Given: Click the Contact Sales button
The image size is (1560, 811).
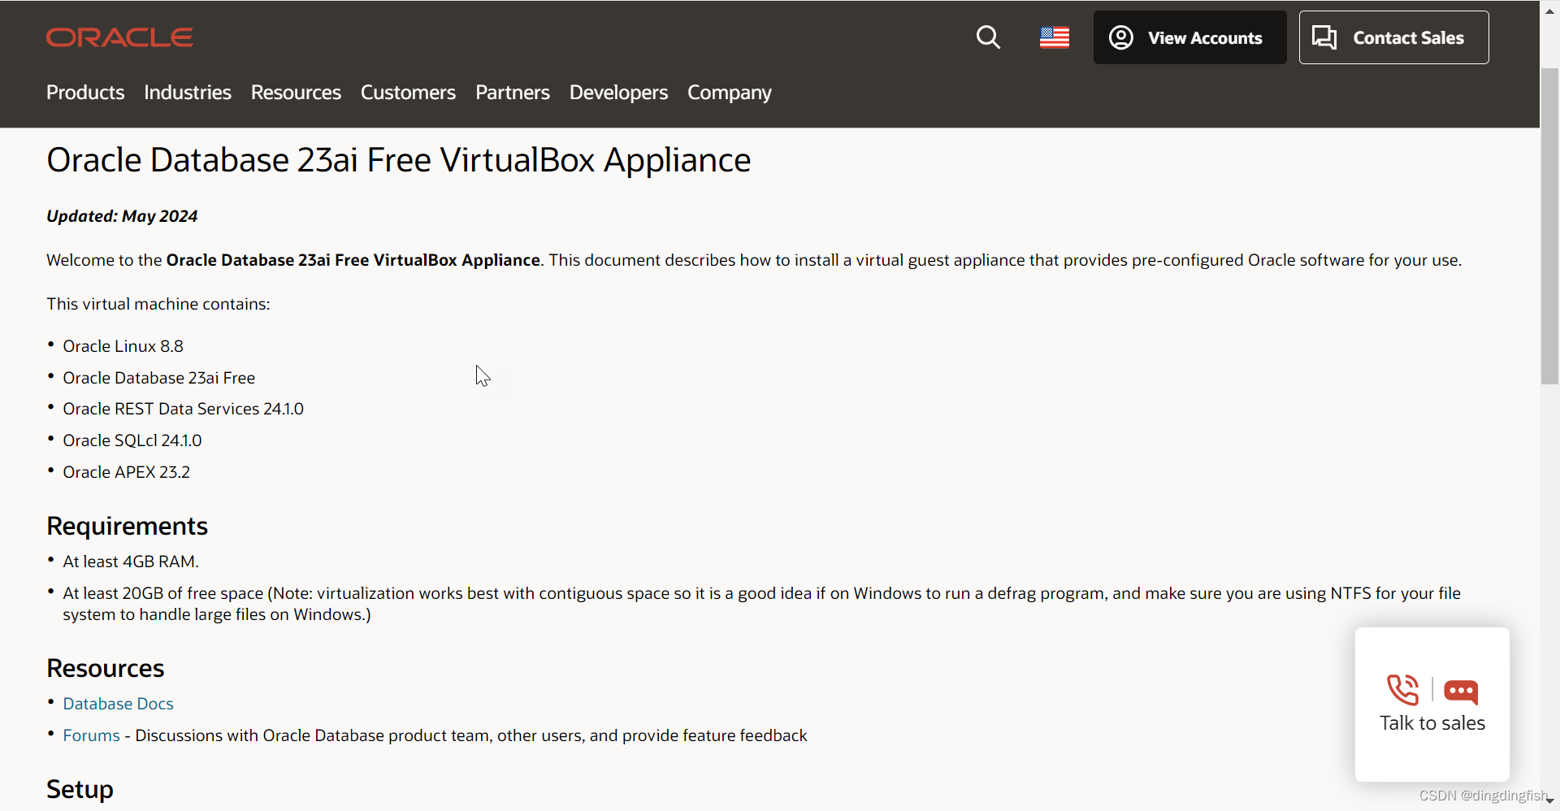Looking at the screenshot, I should click(1393, 37).
